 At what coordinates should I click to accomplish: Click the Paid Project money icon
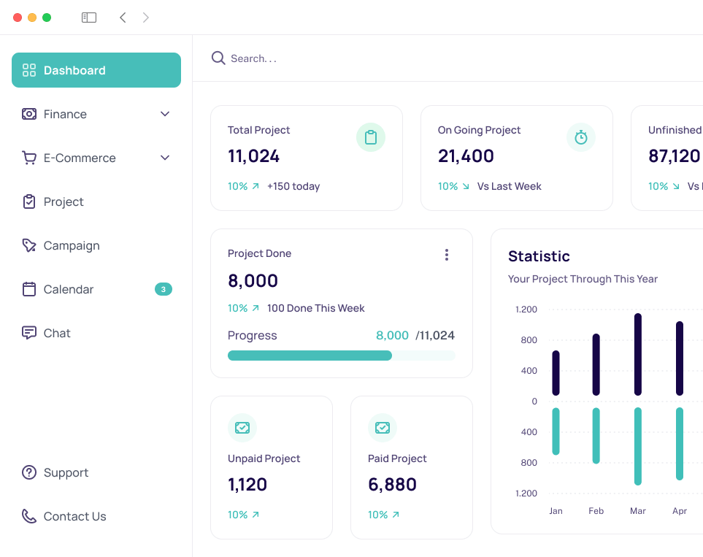coord(383,428)
